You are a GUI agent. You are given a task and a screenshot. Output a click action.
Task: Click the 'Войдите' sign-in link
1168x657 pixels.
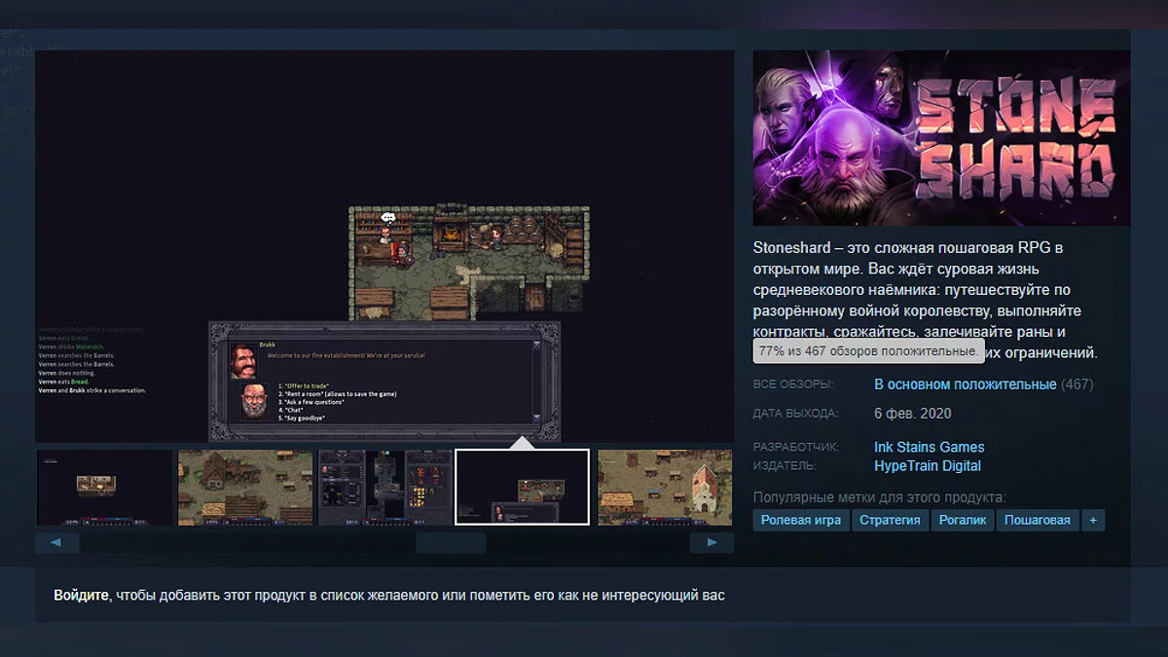tap(81, 595)
